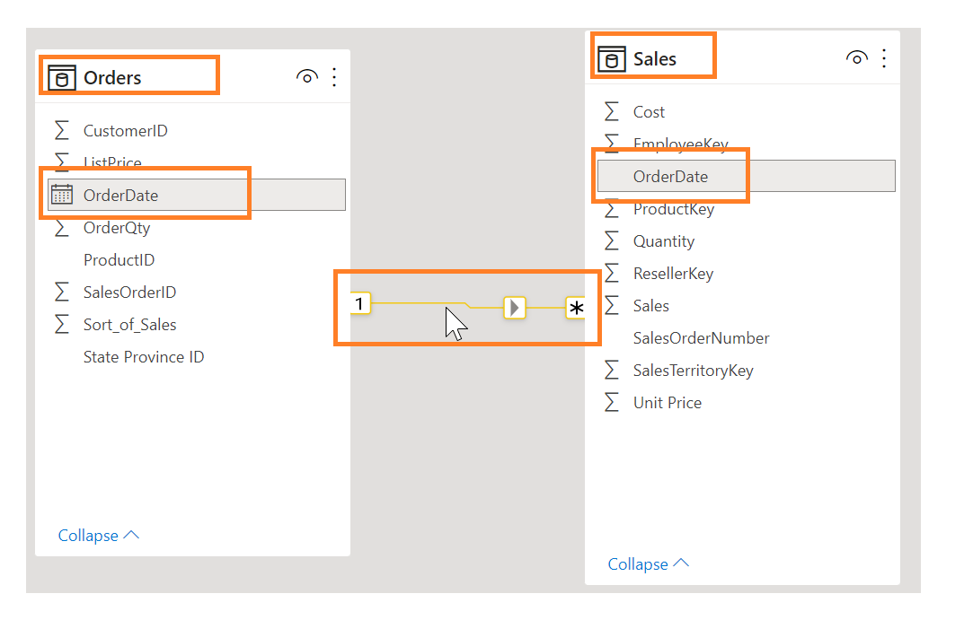The height and width of the screenshot is (620, 964).
Task: Select the SalesOrderNumber field
Action: coord(701,337)
